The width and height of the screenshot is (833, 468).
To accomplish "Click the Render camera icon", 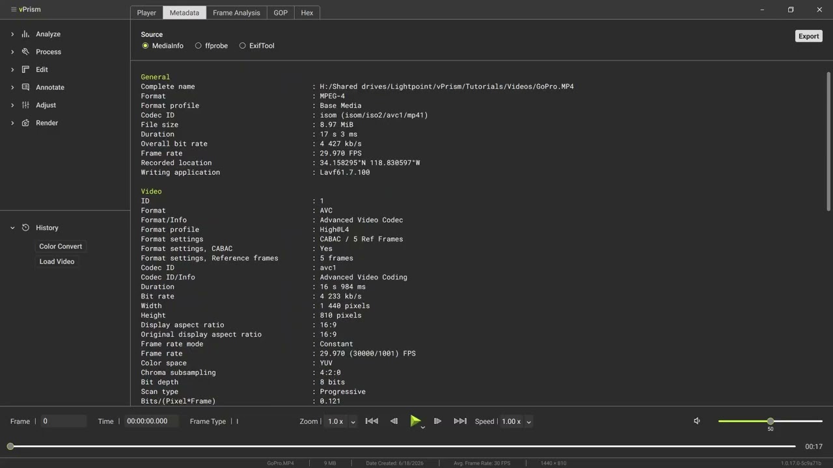I will [25, 123].
